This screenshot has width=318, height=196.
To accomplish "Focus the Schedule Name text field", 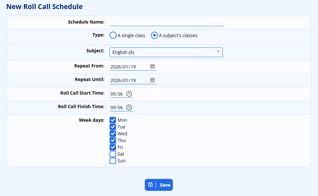I will (x=166, y=22).
